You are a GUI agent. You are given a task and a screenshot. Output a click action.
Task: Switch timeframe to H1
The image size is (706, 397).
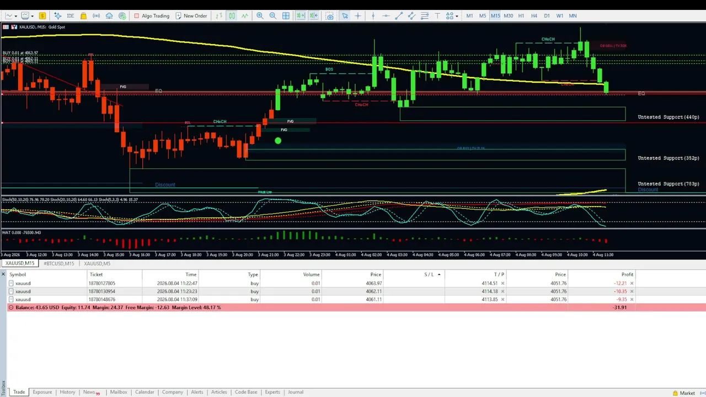pyautogui.click(x=521, y=15)
